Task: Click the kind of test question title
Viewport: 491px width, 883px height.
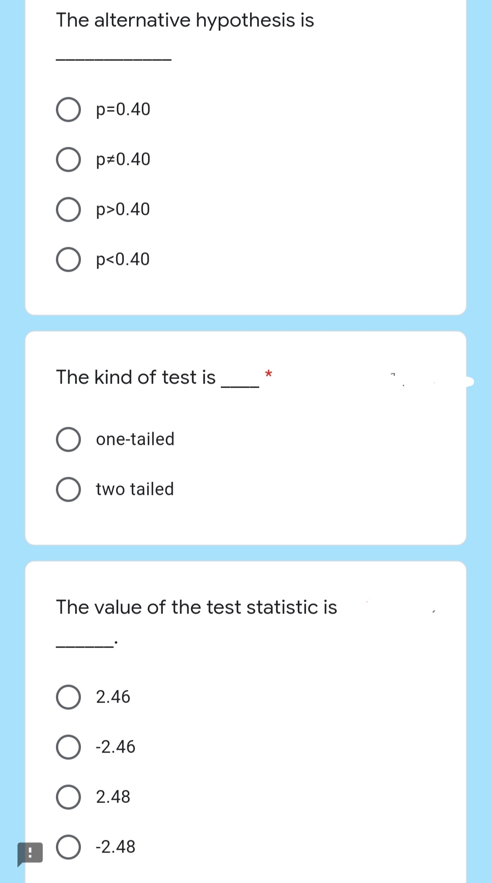Action: coord(136,377)
